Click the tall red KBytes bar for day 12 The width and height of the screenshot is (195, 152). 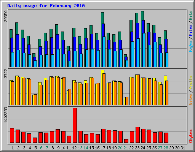75,125
